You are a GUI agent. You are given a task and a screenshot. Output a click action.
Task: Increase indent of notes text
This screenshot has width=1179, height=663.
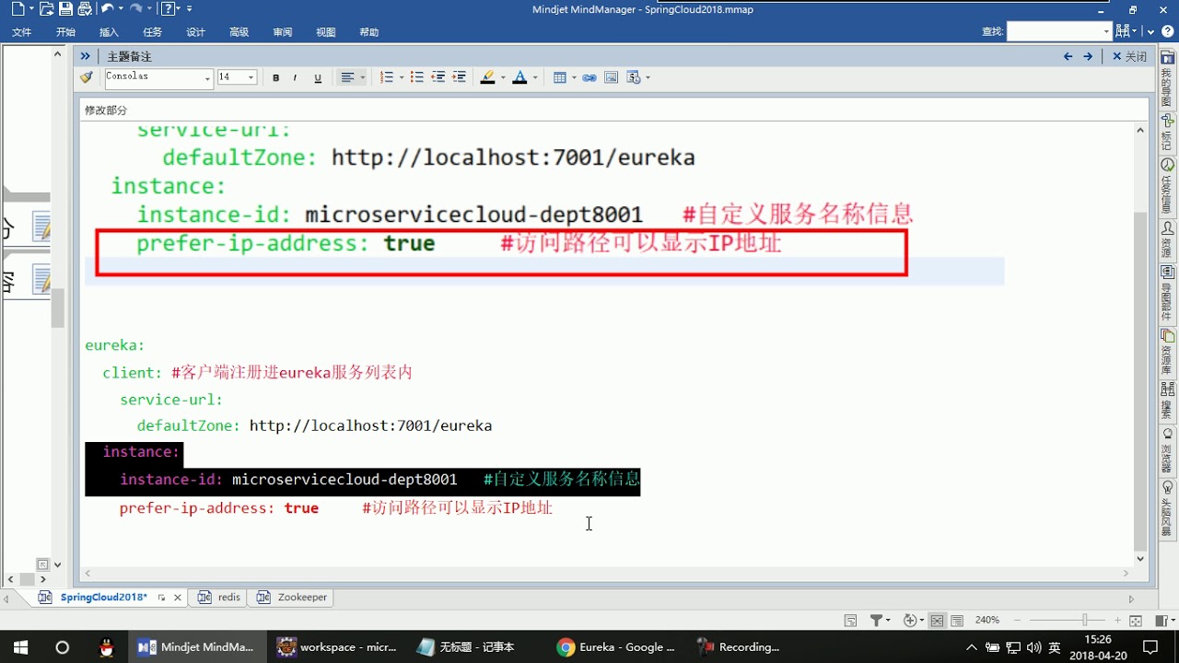459,77
